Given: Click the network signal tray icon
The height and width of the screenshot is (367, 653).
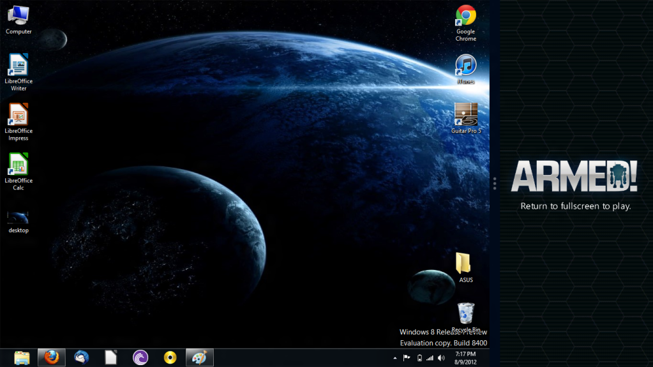Looking at the screenshot, I should pos(430,358).
